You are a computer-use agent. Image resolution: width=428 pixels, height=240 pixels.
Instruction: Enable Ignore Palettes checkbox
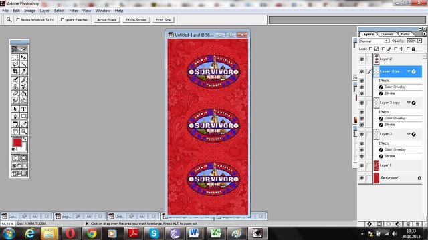[62, 20]
